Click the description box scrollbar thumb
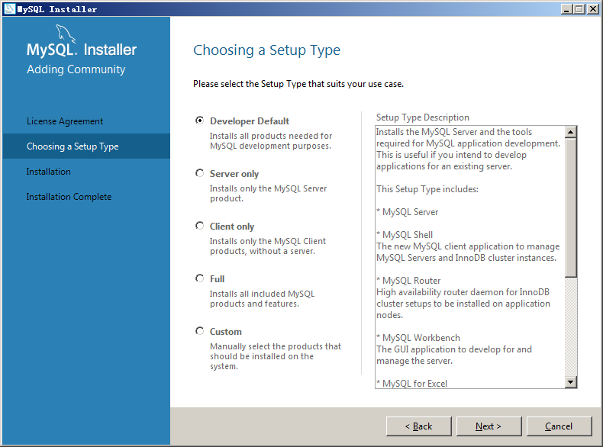 pos(571,207)
